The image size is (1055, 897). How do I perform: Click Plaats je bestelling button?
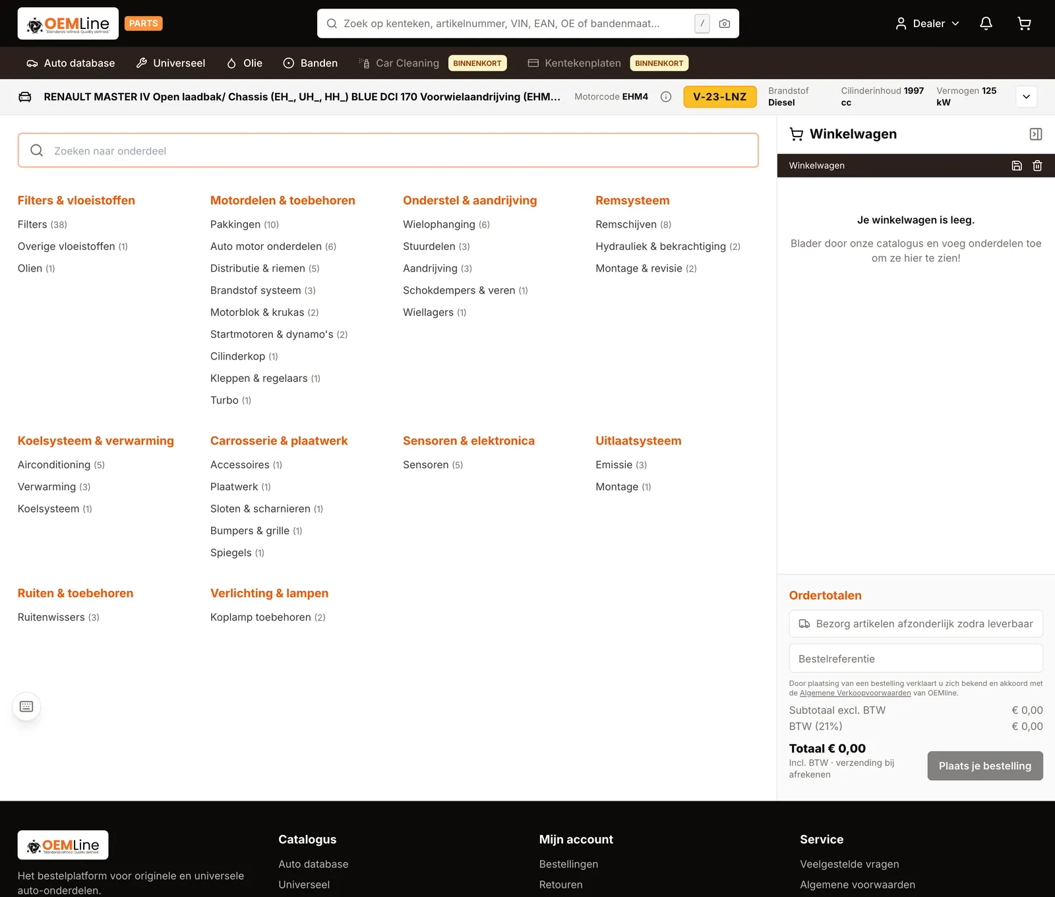(x=985, y=766)
